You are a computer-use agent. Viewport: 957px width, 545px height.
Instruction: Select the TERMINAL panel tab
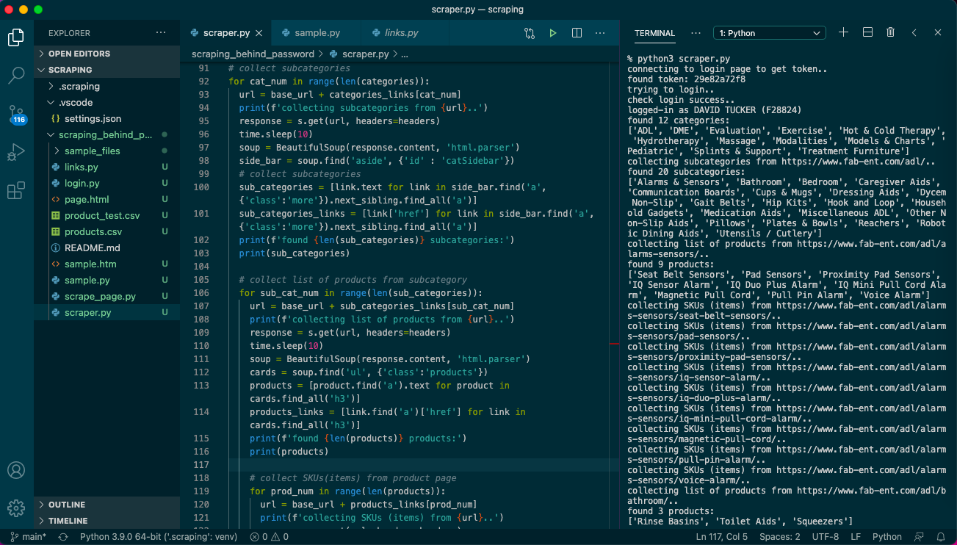654,33
